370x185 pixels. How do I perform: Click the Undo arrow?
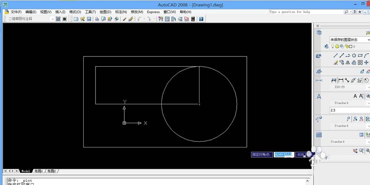[139, 19]
